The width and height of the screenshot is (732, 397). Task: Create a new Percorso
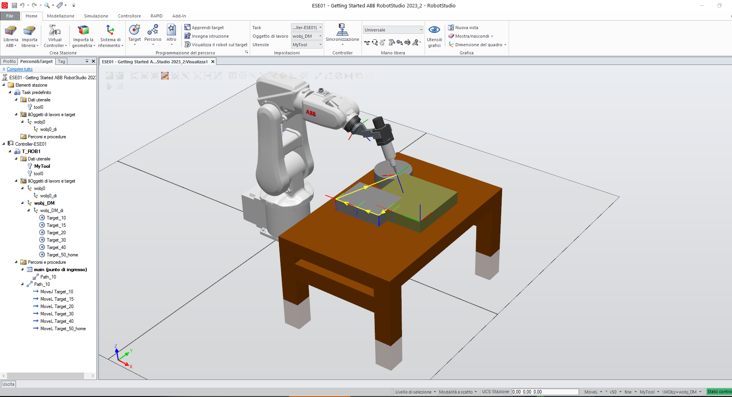(153, 34)
